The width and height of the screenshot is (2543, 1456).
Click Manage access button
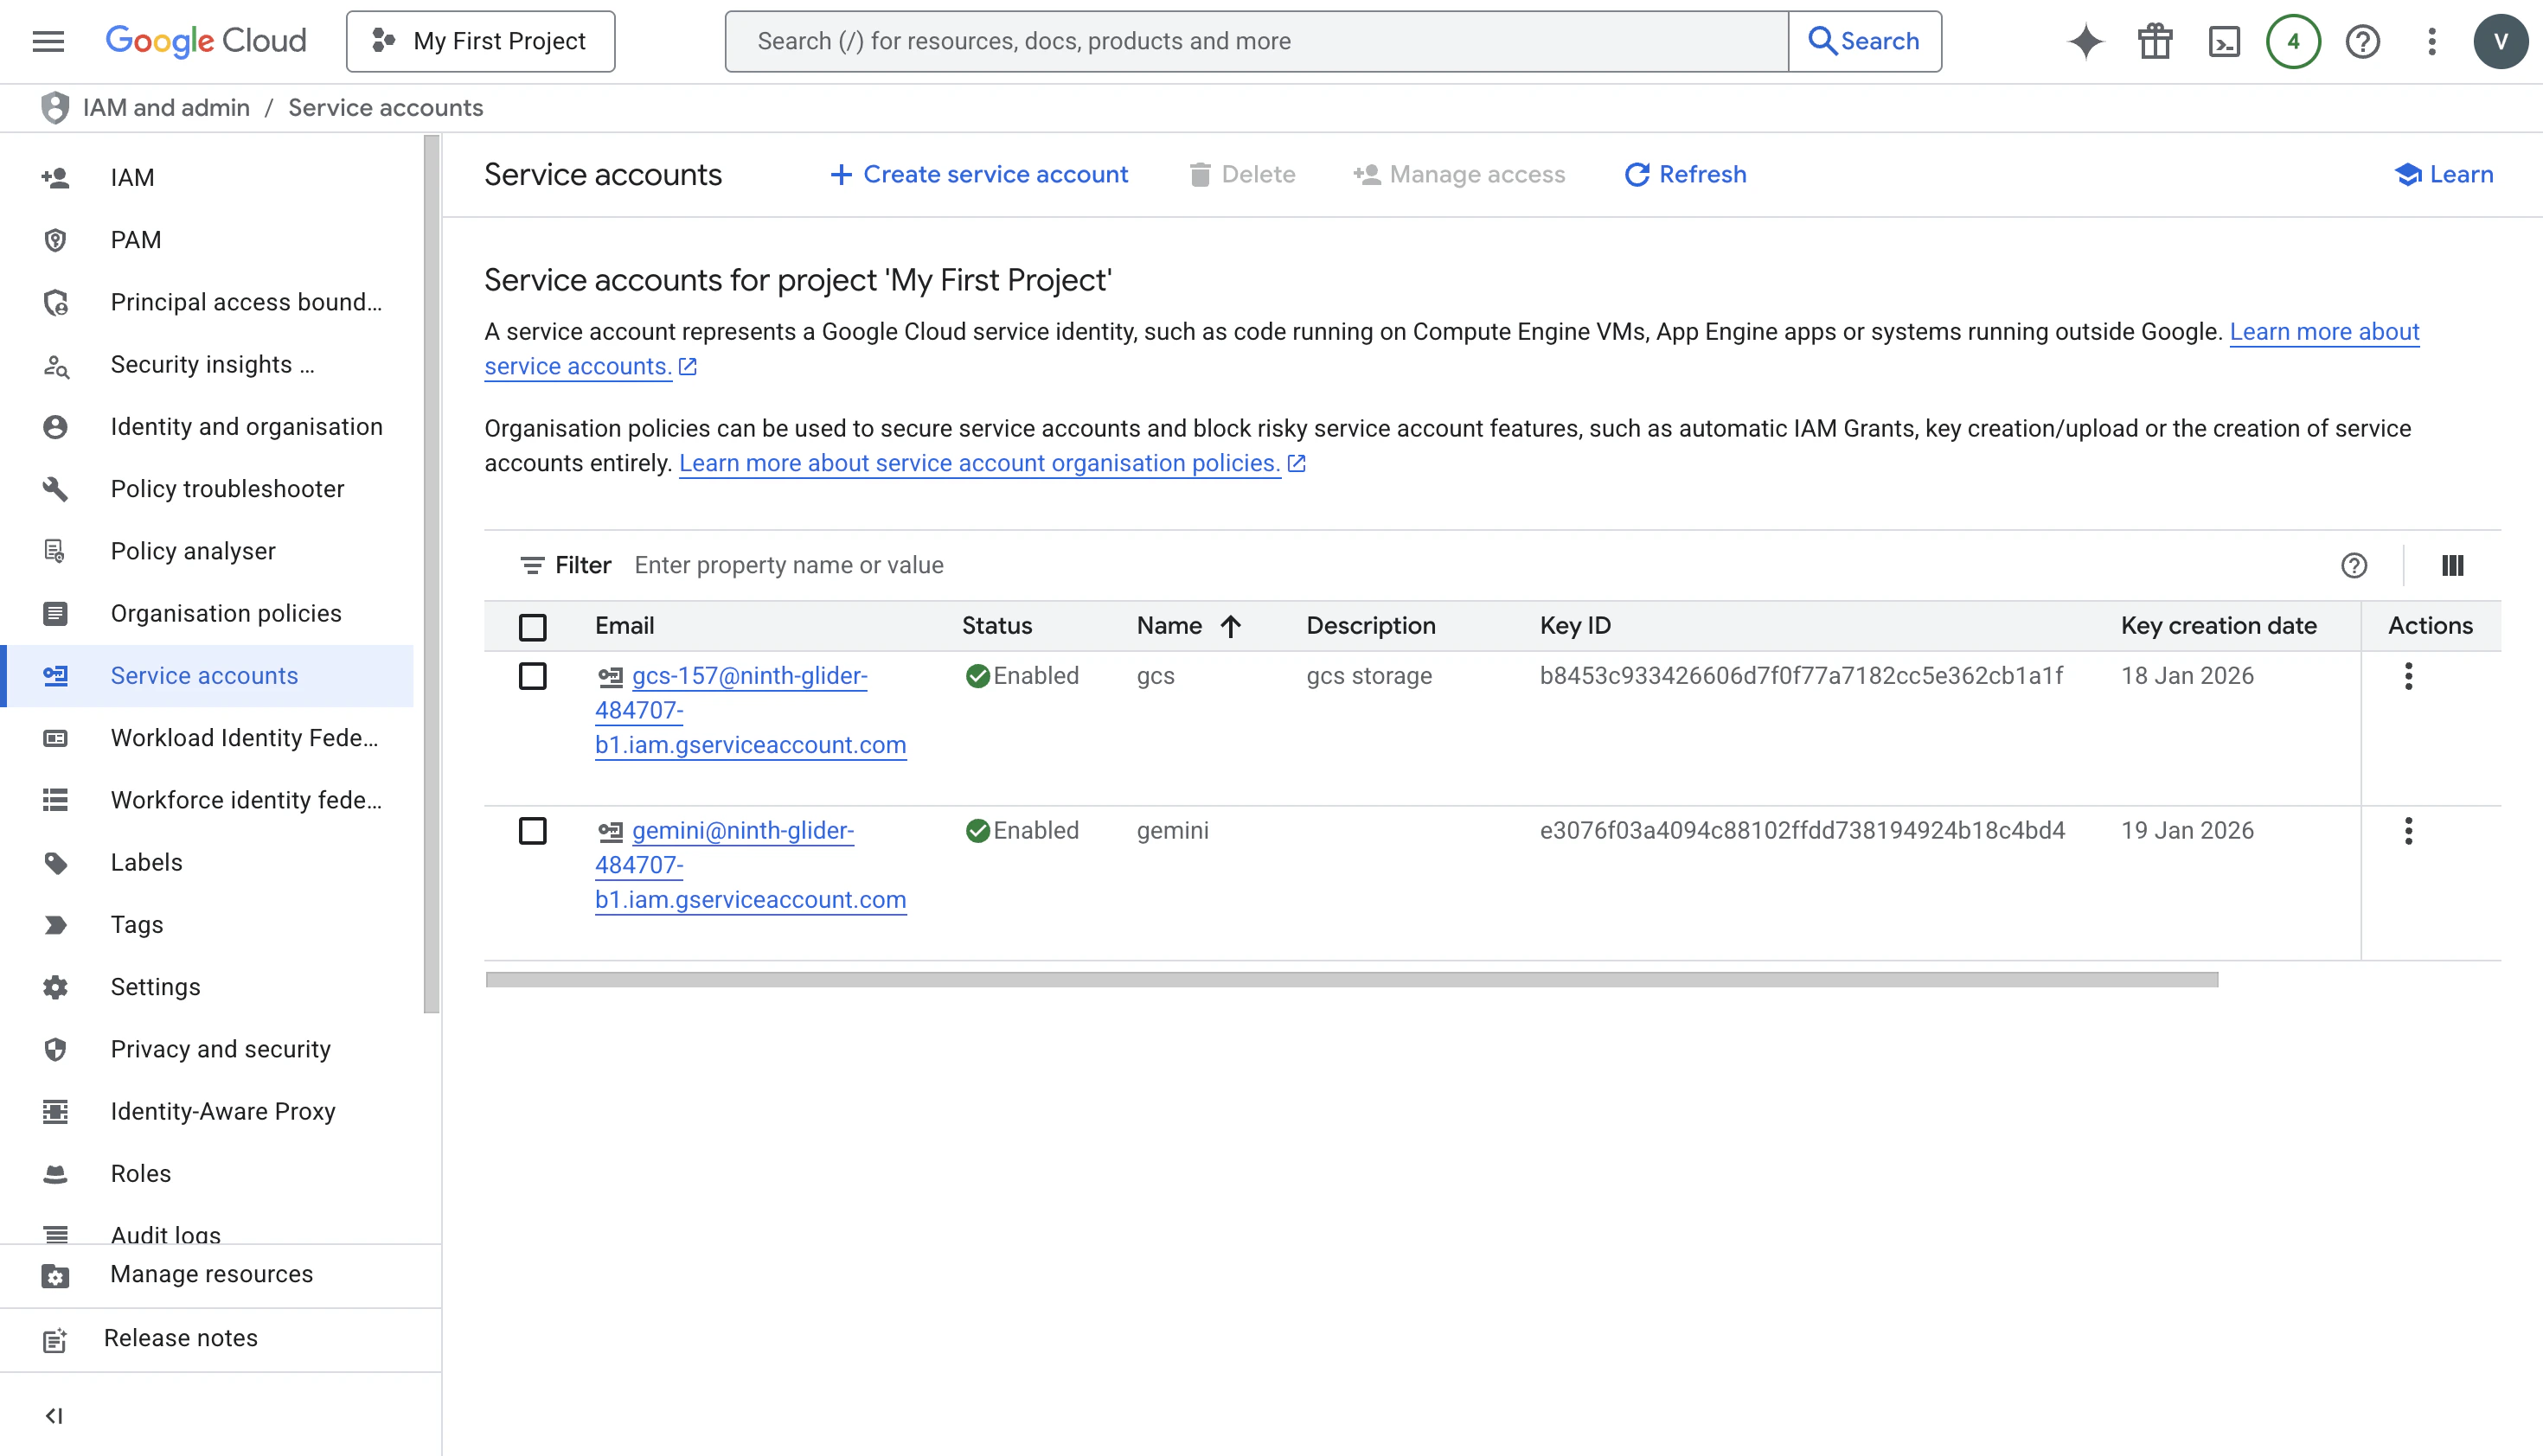(x=1458, y=175)
